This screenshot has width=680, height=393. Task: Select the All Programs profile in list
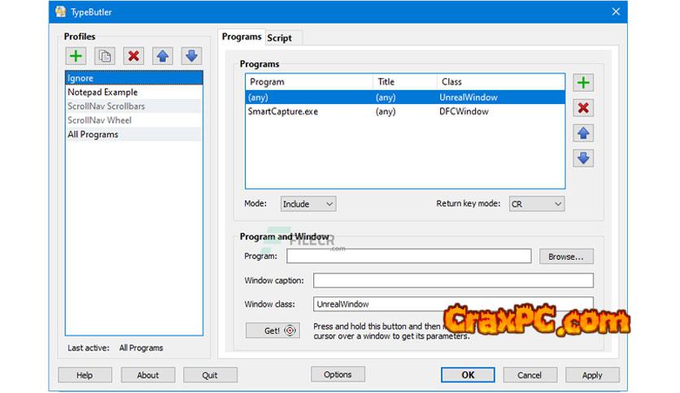pyautogui.click(x=134, y=134)
